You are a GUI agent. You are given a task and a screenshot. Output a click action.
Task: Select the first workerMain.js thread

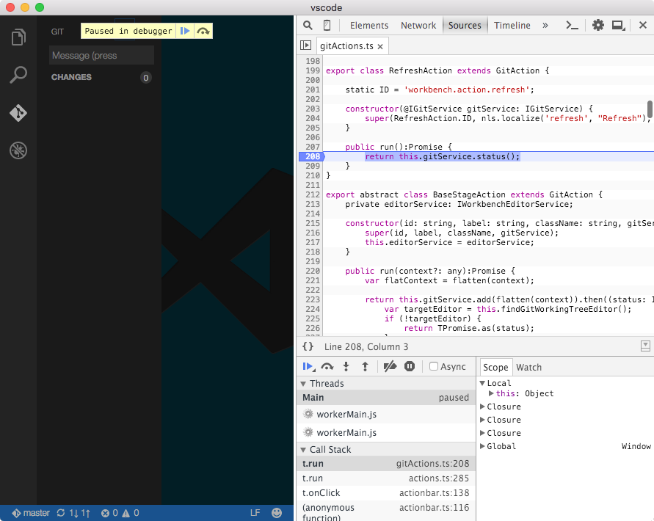386,414
